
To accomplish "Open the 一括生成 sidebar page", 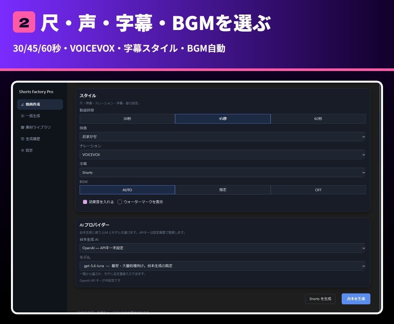I will click(40, 116).
